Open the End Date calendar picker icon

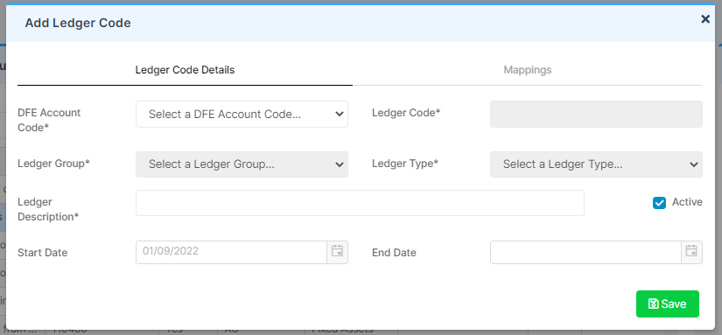tap(691, 252)
